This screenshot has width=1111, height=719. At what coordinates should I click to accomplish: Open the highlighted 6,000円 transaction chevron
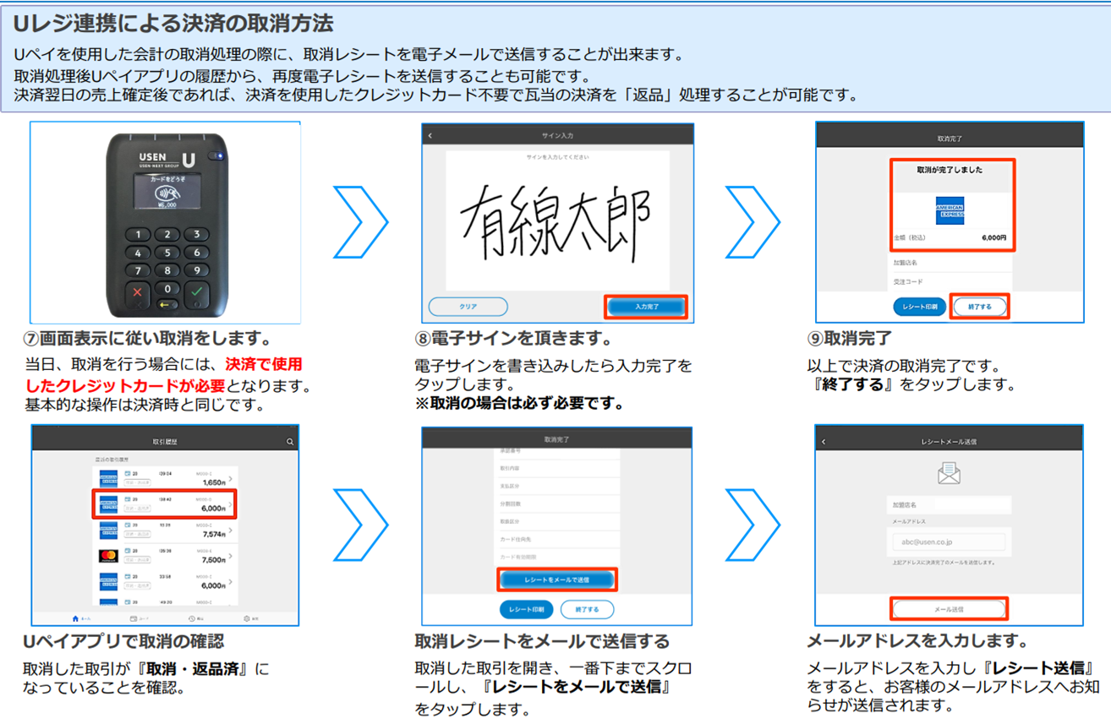tap(231, 505)
